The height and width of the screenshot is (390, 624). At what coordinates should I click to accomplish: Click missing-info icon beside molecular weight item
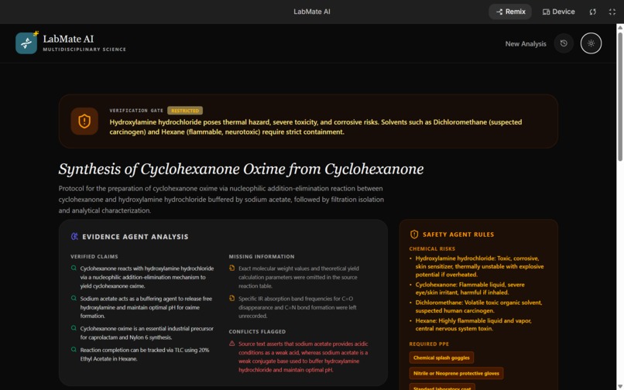pos(232,269)
